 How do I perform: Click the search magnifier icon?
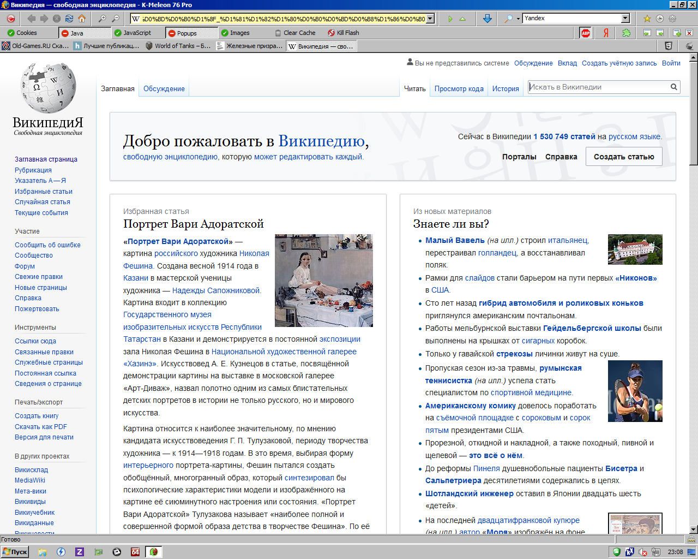(x=508, y=19)
